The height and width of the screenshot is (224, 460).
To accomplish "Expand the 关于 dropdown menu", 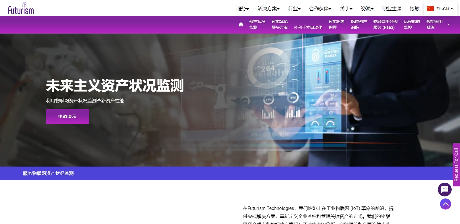I will click(346, 9).
